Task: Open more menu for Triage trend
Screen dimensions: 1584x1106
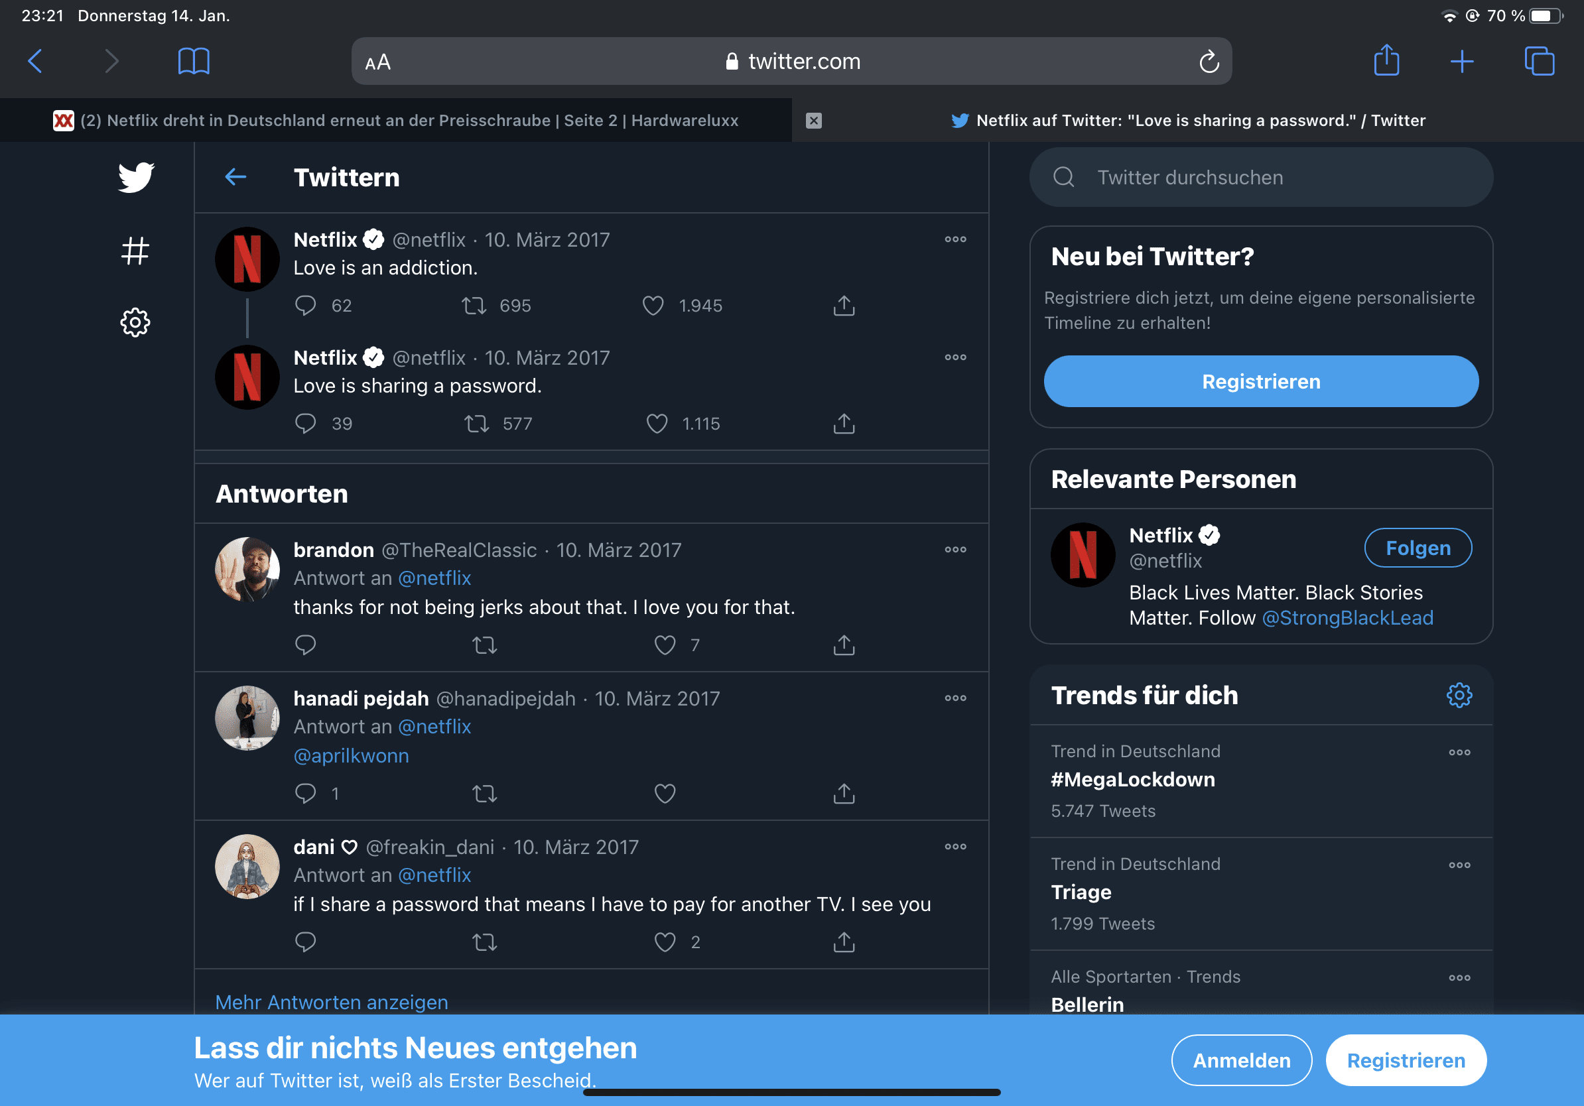Action: point(1459,865)
